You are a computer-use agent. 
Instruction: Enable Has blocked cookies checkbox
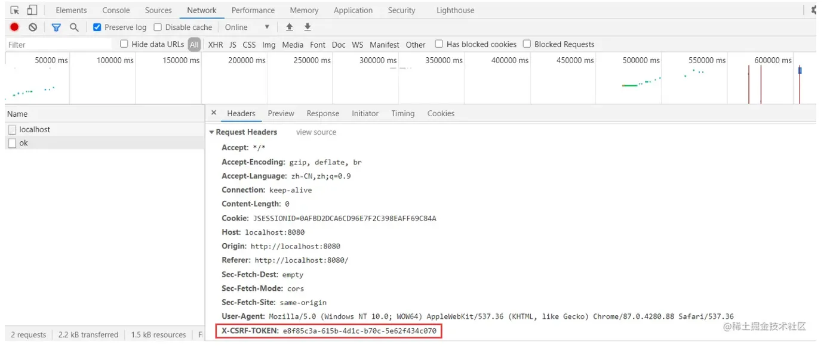[439, 44]
